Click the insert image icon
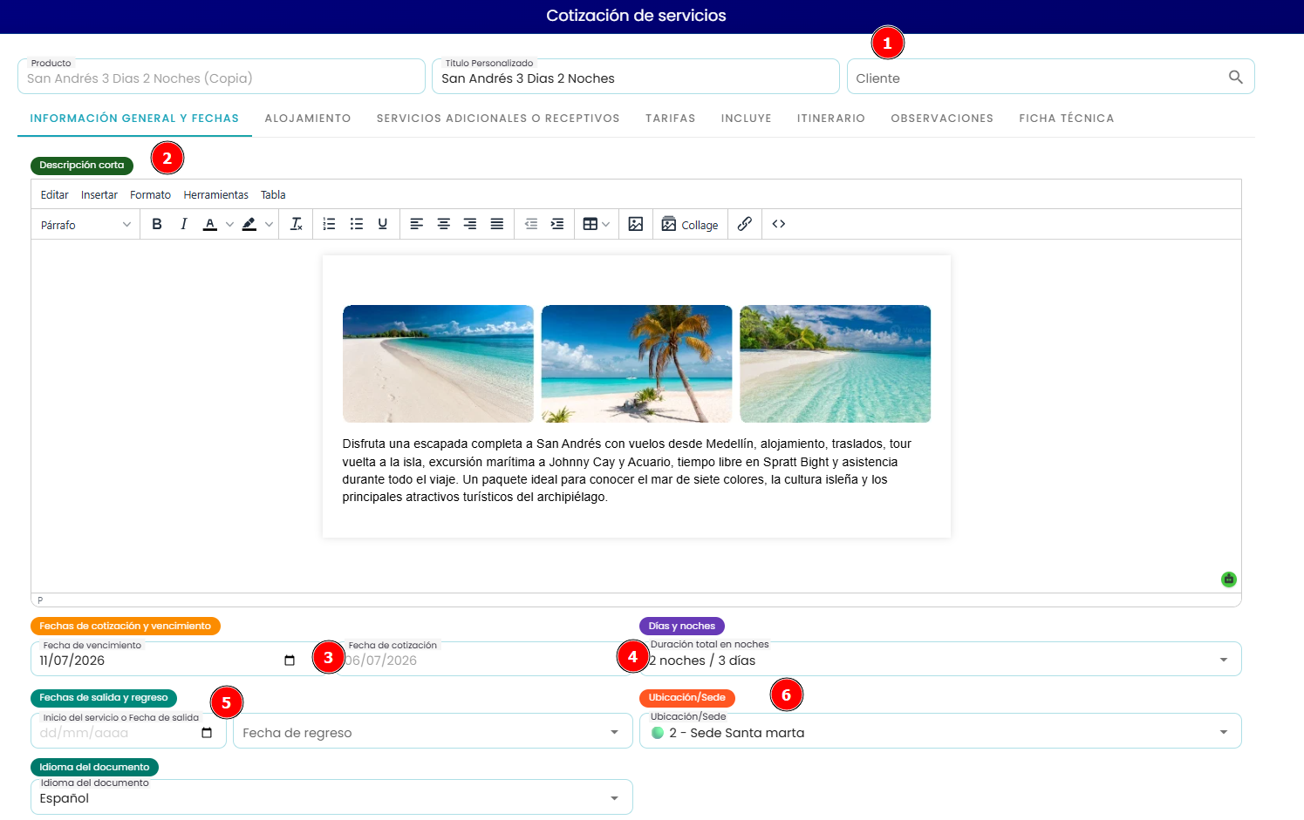 click(x=636, y=224)
